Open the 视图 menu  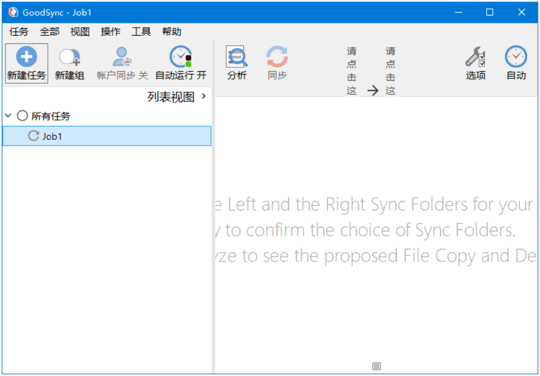coord(80,32)
